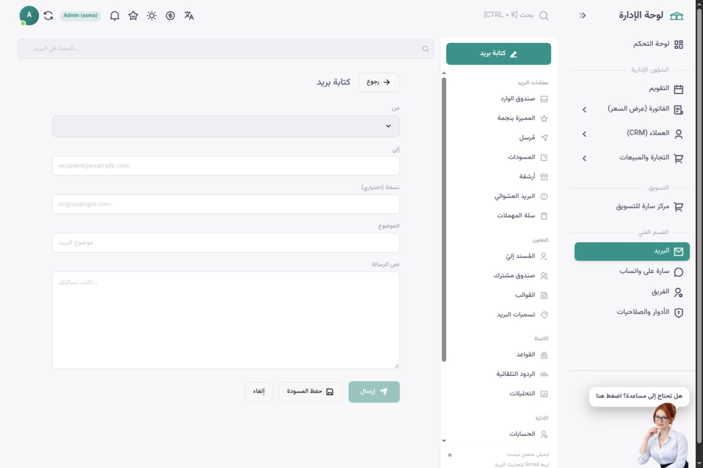Click the star favorites icon in header
The width and height of the screenshot is (703, 468).
coord(133,16)
